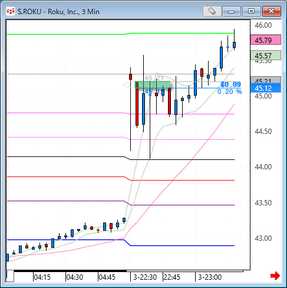Click the 43.00 scale value
Screen dimensions: 287x288
point(263,238)
